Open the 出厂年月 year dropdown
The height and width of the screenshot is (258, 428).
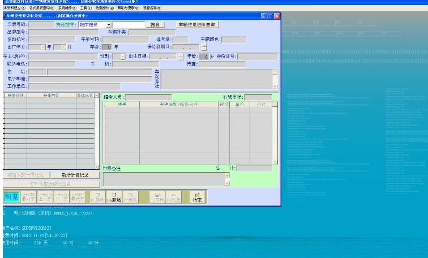coord(43,47)
